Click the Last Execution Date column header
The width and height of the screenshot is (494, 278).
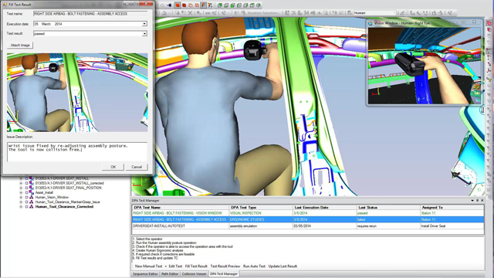(x=325, y=208)
